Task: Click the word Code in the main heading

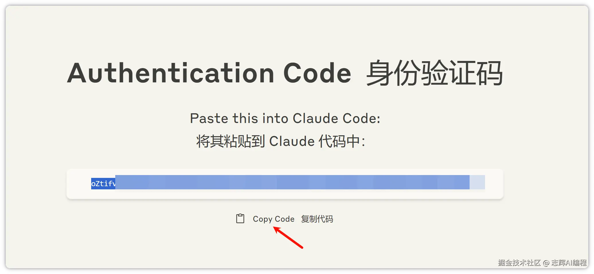Action: click(317, 73)
